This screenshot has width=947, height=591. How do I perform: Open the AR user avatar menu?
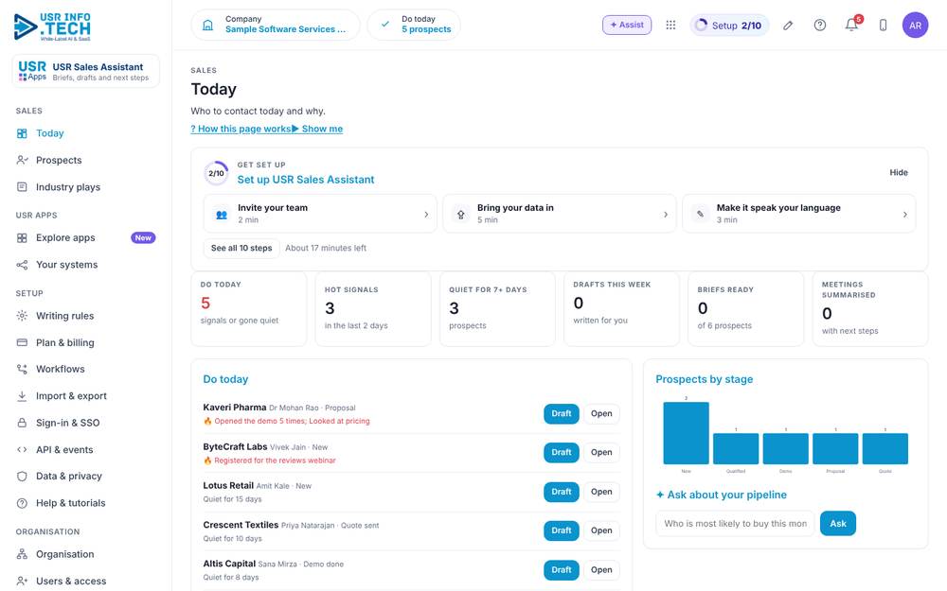[915, 26]
